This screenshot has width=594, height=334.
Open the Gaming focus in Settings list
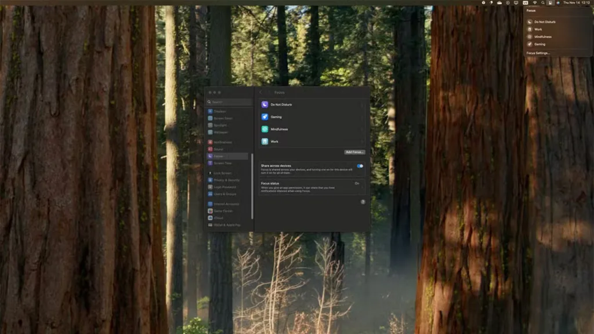(x=312, y=117)
